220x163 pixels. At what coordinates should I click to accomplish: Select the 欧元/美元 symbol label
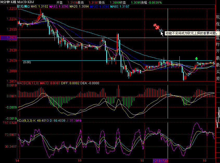coord(23,6)
